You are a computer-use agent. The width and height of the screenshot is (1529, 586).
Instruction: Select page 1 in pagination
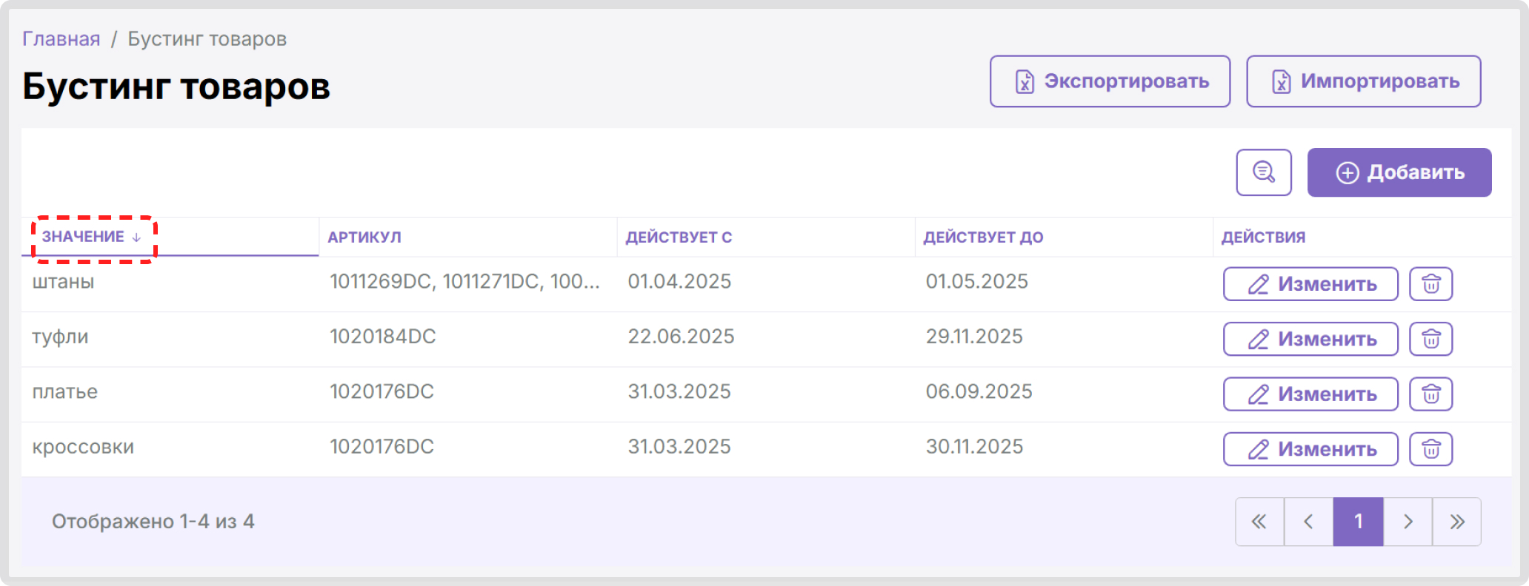pos(1358,522)
